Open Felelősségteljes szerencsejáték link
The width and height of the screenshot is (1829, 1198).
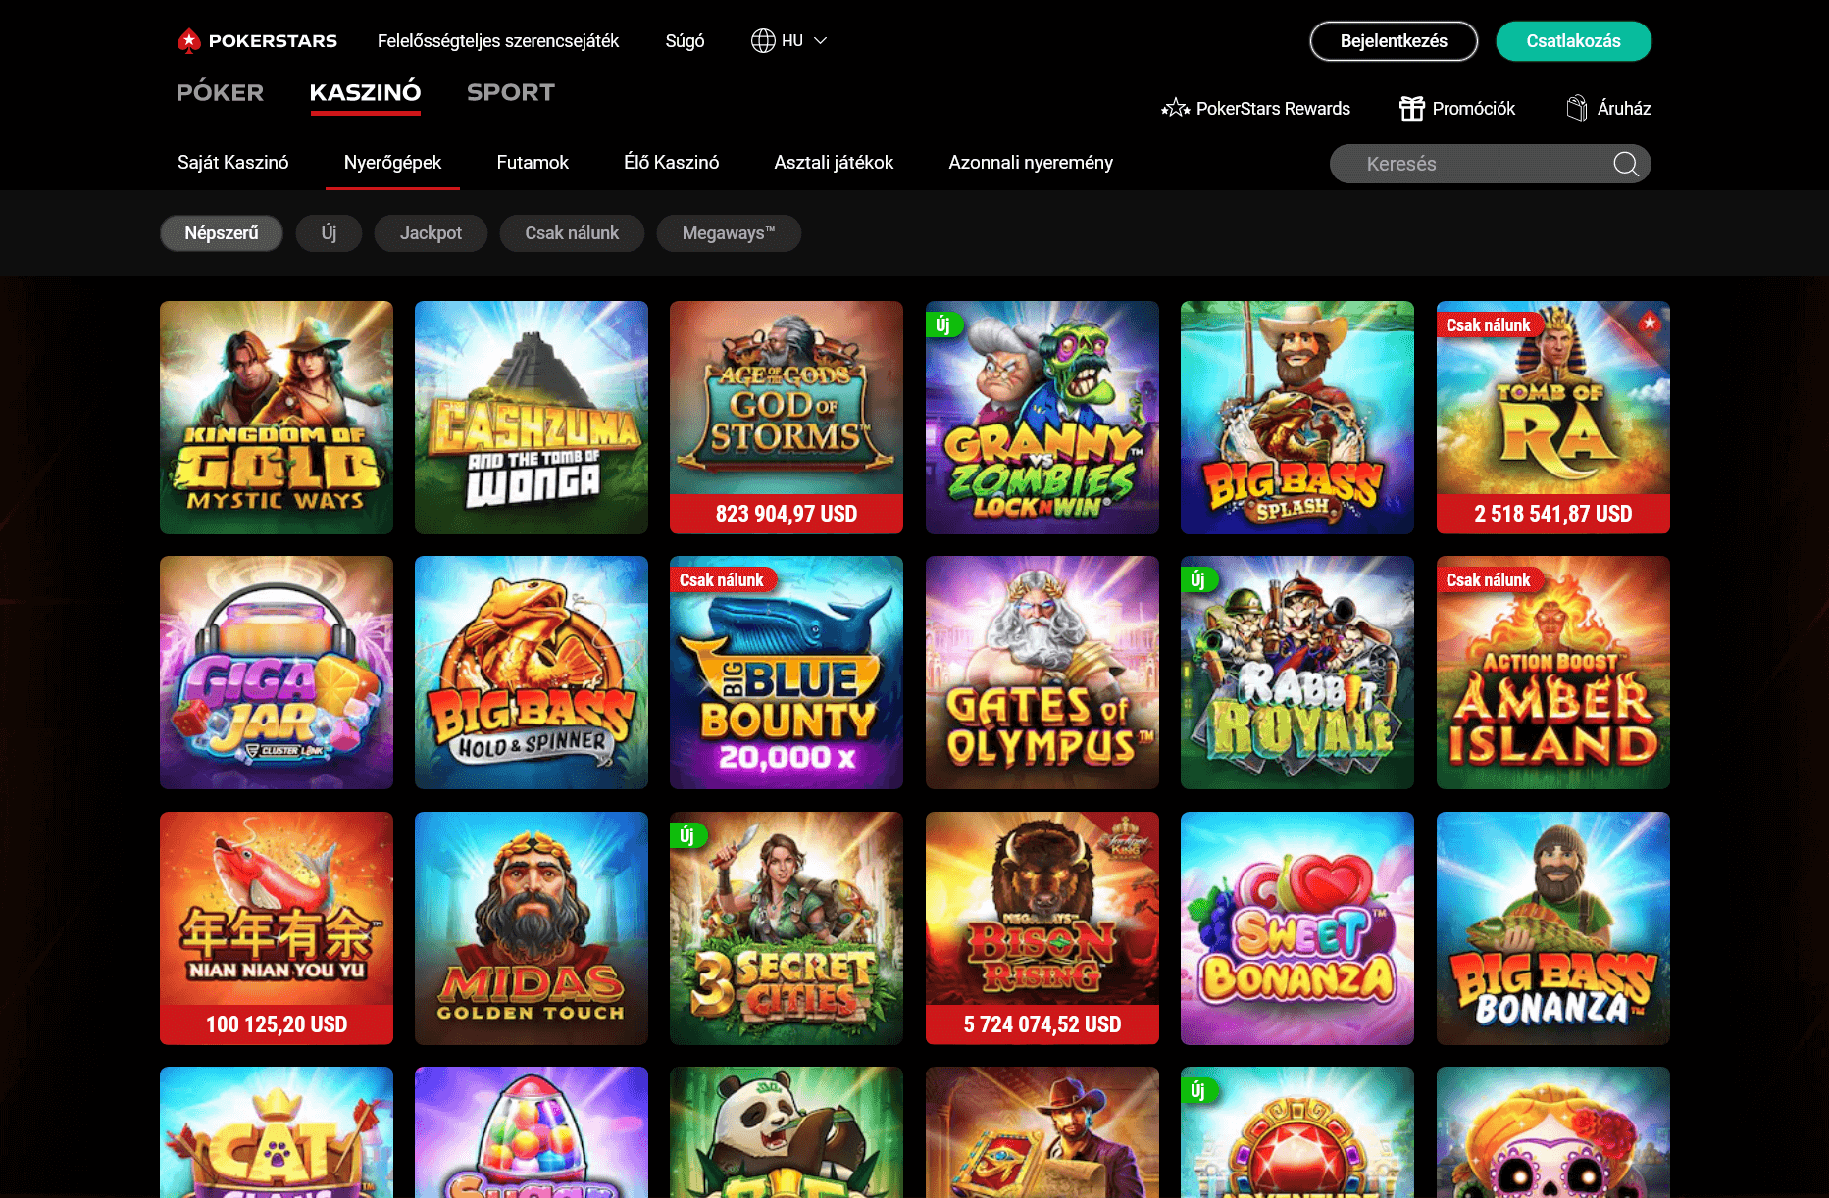click(498, 41)
